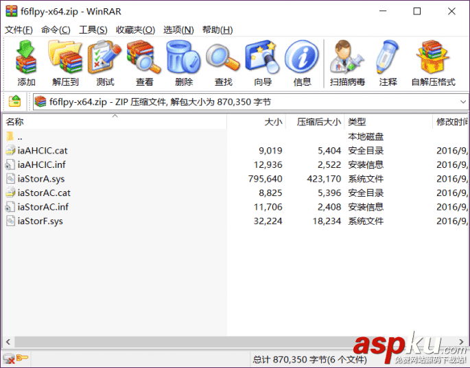This screenshot has height=368, width=470.
Task: Open the 帮助(H) menu
Action: [218, 29]
